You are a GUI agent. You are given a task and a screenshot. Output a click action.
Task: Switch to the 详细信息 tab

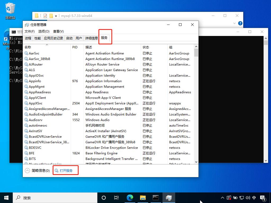[91, 38]
